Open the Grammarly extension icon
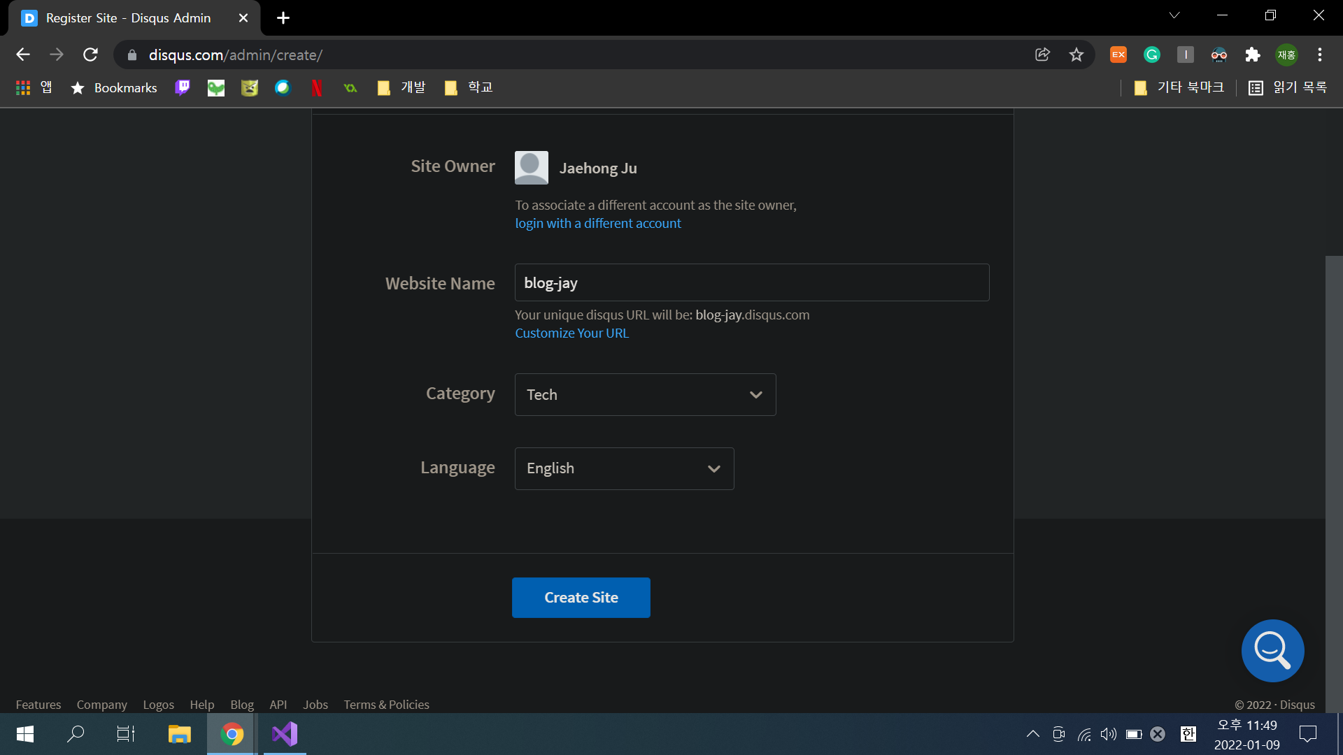The width and height of the screenshot is (1343, 755). (x=1152, y=55)
